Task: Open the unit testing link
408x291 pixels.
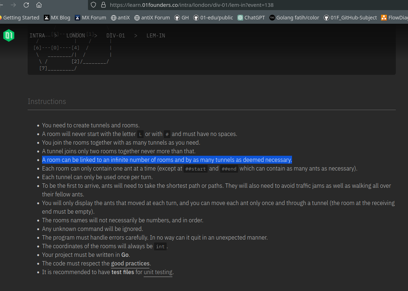Action: click(x=158, y=272)
